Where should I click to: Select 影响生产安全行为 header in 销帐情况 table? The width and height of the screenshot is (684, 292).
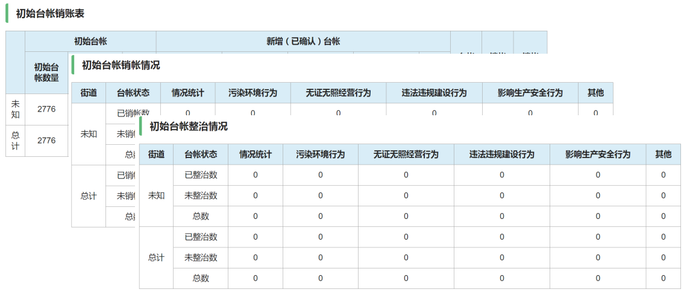tap(530, 93)
